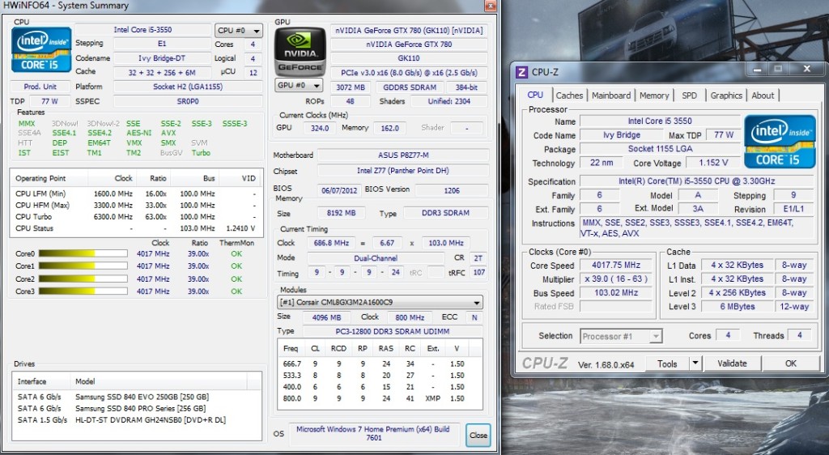Click the CPU HFM (Max) operating point row
This screenshot has width=829, height=455.
click(x=136, y=205)
